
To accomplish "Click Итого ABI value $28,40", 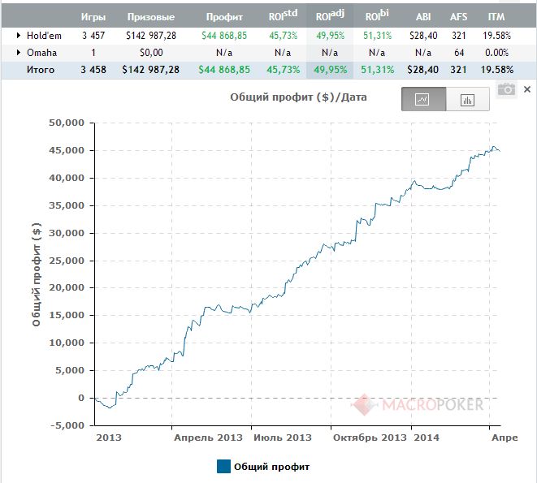I will point(423,70).
